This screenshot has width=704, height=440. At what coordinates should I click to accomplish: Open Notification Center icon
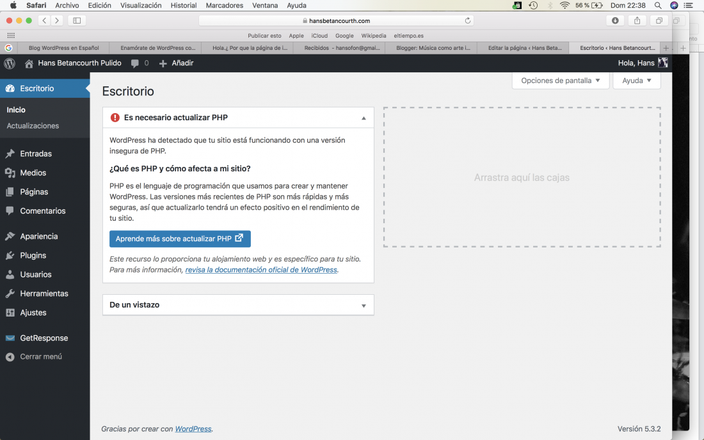tap(688, 5)
